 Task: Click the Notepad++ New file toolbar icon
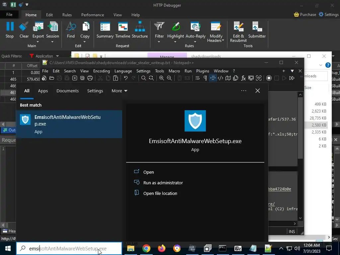point(44,78)
